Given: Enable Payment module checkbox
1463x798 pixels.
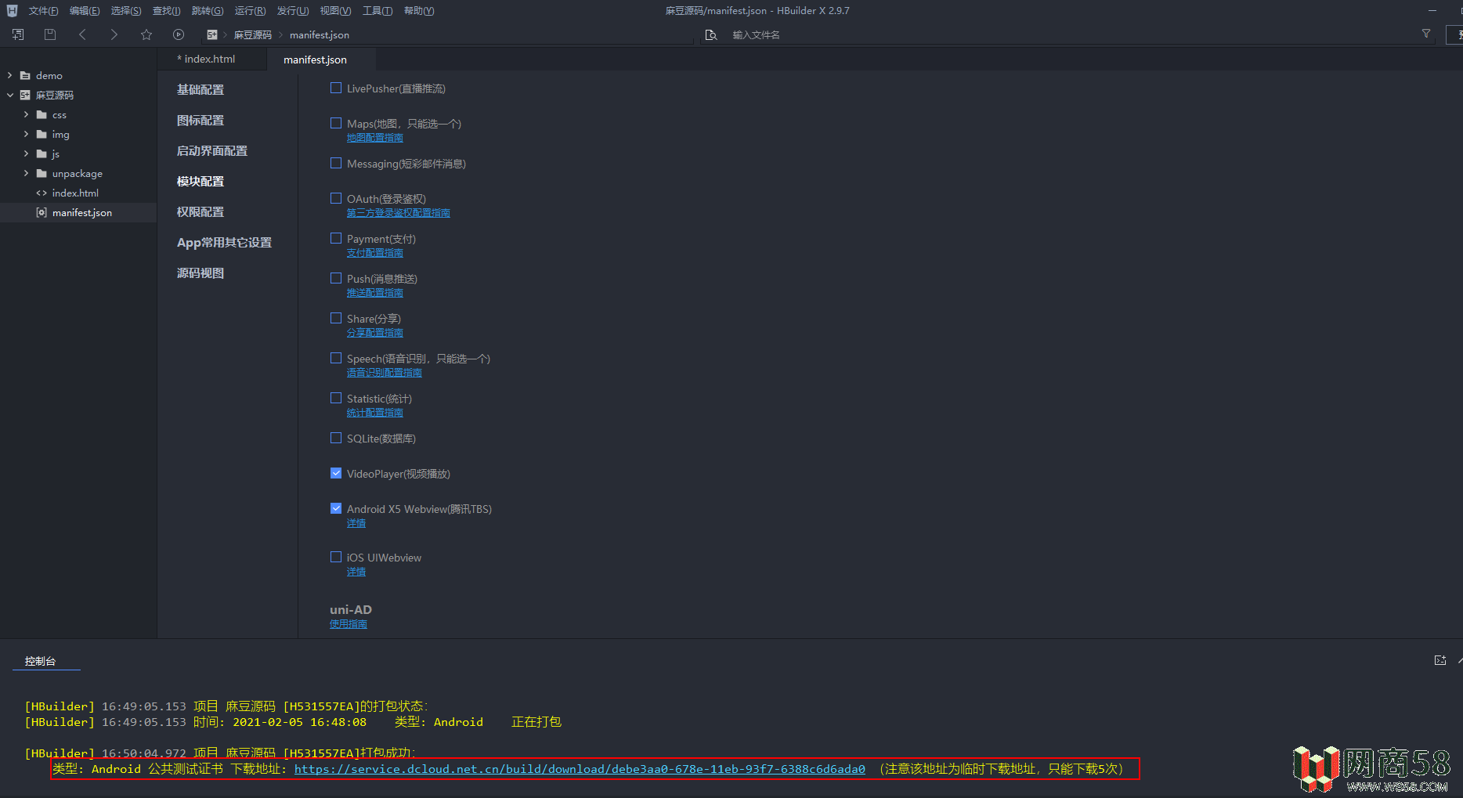Looking at the screenshot, I should [x=336, y=238].
